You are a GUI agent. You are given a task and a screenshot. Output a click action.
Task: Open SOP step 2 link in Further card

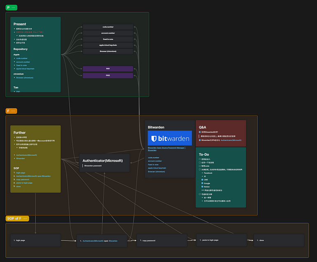33,176
